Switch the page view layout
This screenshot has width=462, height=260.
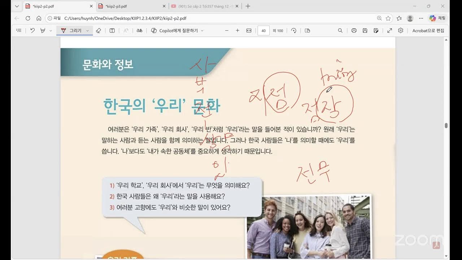[x=308, y=31]
